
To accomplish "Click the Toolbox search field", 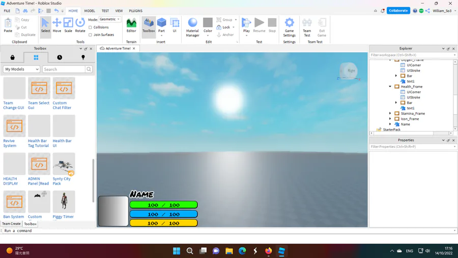I will pyautogui.click(x=64, y=69).
